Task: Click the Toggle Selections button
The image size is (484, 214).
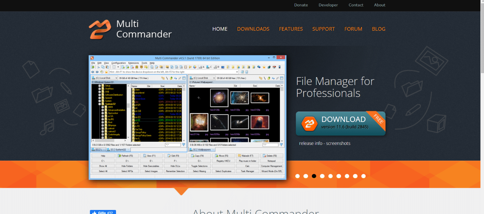Action: click(x=200, y=166)
